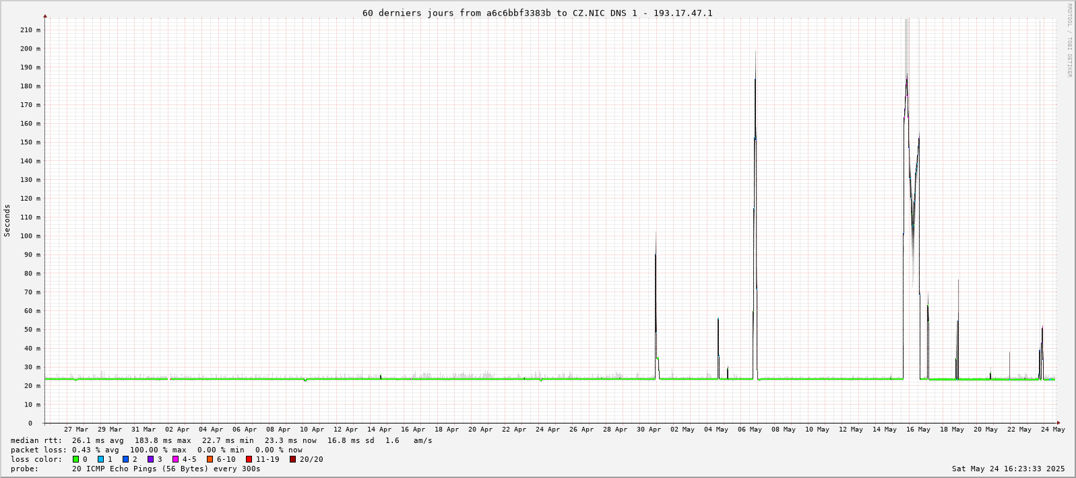
Task: Click the green loss color swatch for 0
Action: coord(76,459)
